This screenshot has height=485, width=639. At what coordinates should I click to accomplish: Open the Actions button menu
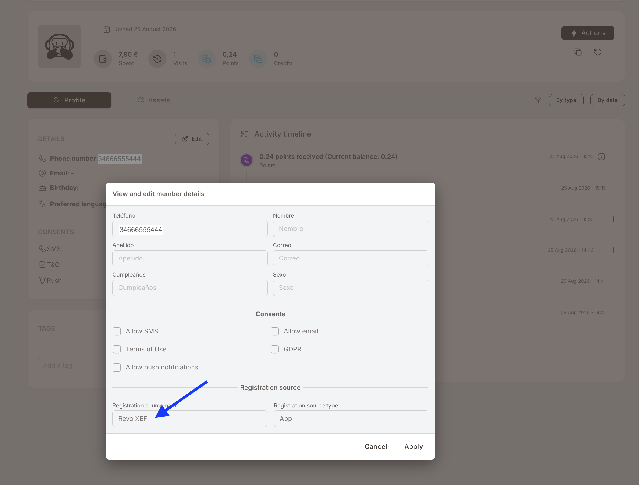[587, 33]
